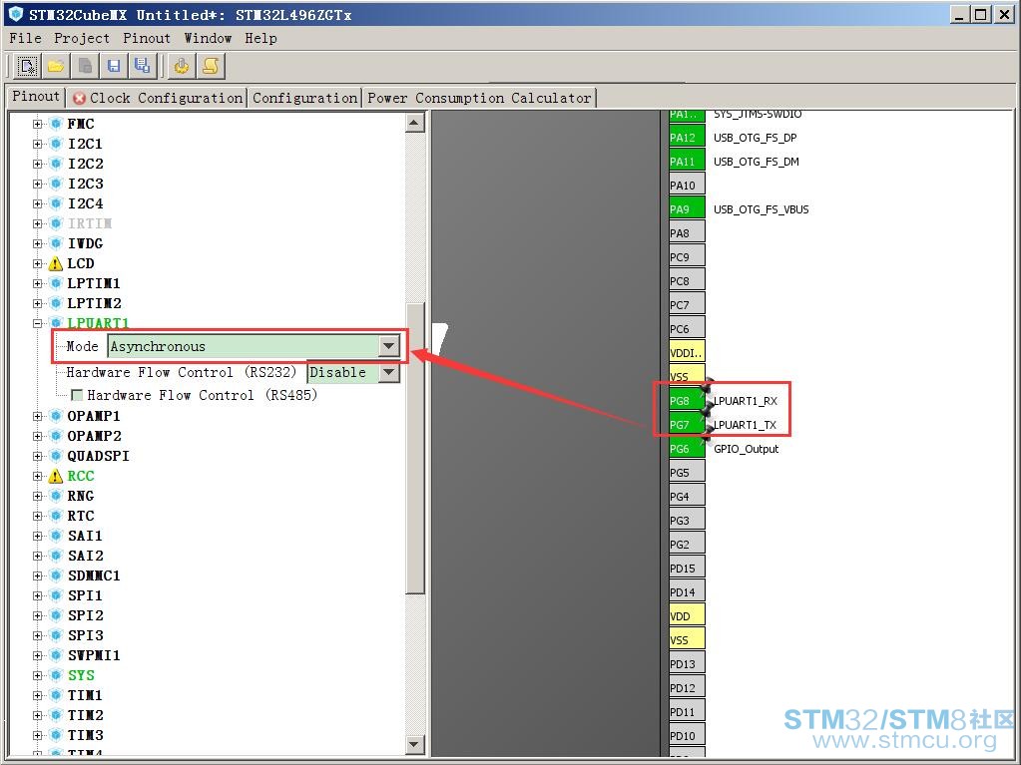Expand the FMC tree node

(x=38, y=124)
